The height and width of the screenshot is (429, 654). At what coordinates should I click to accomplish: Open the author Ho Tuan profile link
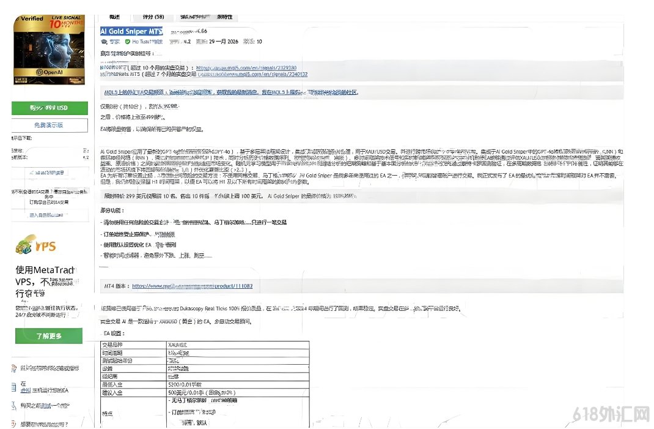click(147, 42)
